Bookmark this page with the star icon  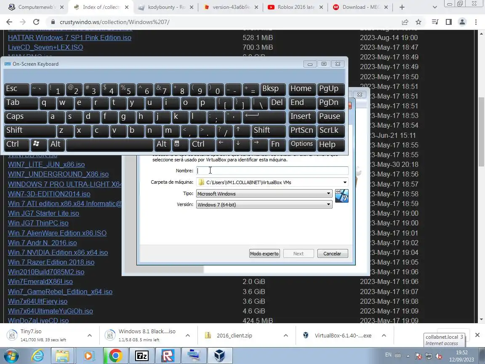[x=418, y=22]
